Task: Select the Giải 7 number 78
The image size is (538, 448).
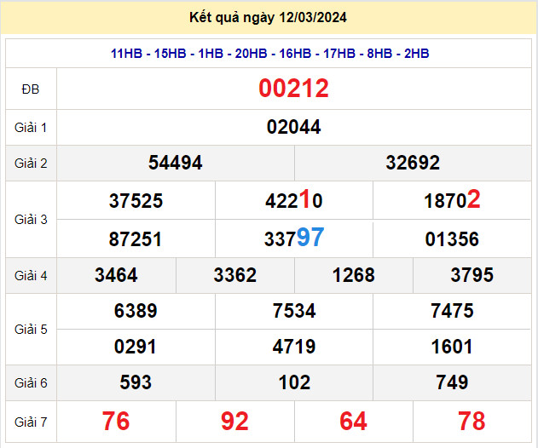Action: point(471,422)
